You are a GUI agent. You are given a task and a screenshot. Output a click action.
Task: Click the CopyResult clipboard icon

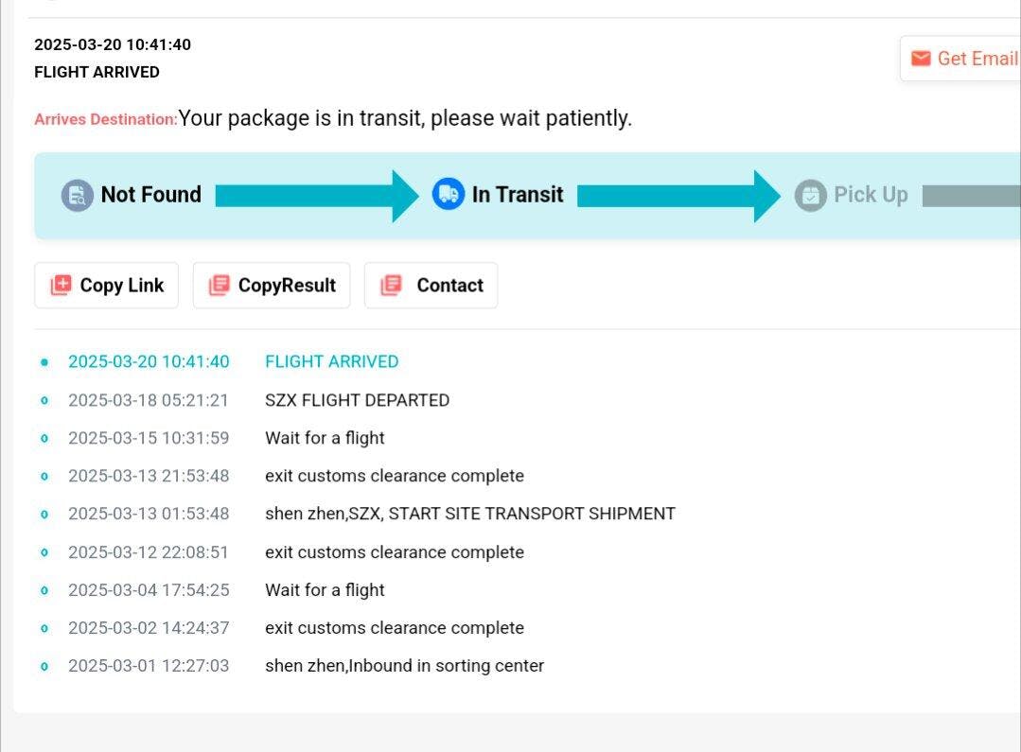pyautogui.click(x=219, y=286)
